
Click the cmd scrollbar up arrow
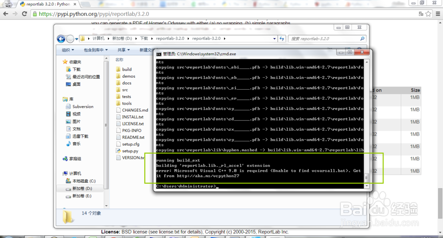click(x=367, y=62)
